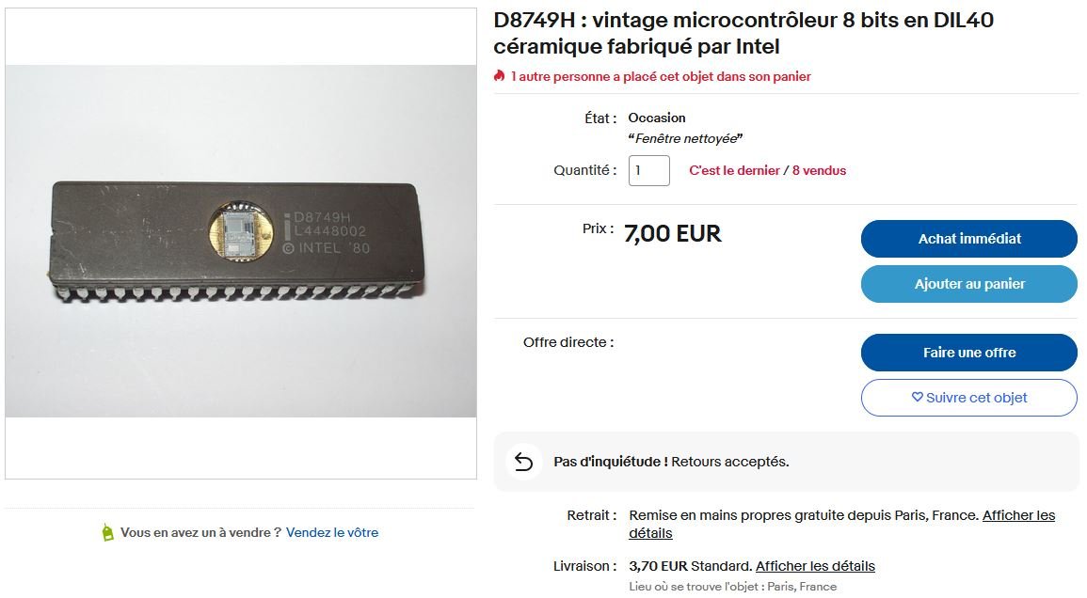Click the return arrow icon near Retours acceptés
Image resolution: width=1087 pixels, height=598 pixels.
(x=524, y=462)
